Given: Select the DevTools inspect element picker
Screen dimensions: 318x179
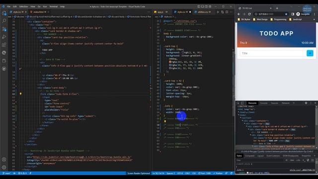Looking at the screenshot, I should pos(238,103).
